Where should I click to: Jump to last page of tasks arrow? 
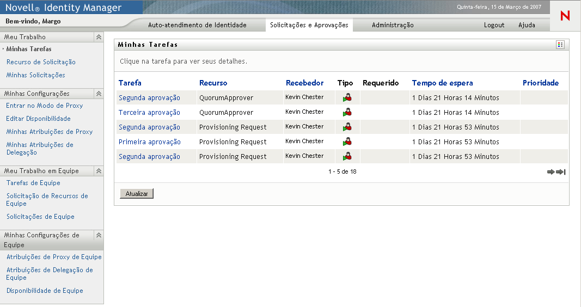pos(561,172)
